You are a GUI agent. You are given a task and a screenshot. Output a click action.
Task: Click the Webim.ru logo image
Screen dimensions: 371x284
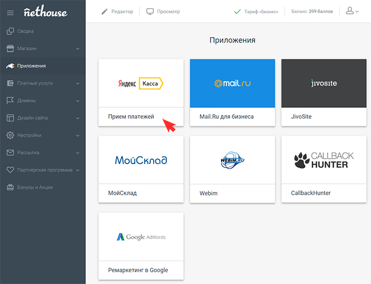click(x=232, y=160)
